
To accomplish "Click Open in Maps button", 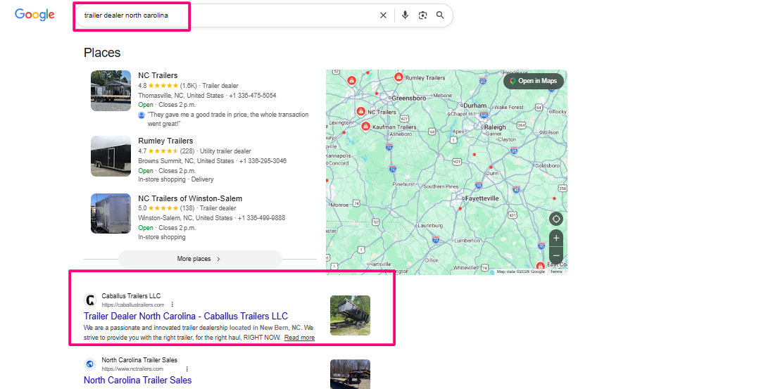I will point(534,81).
